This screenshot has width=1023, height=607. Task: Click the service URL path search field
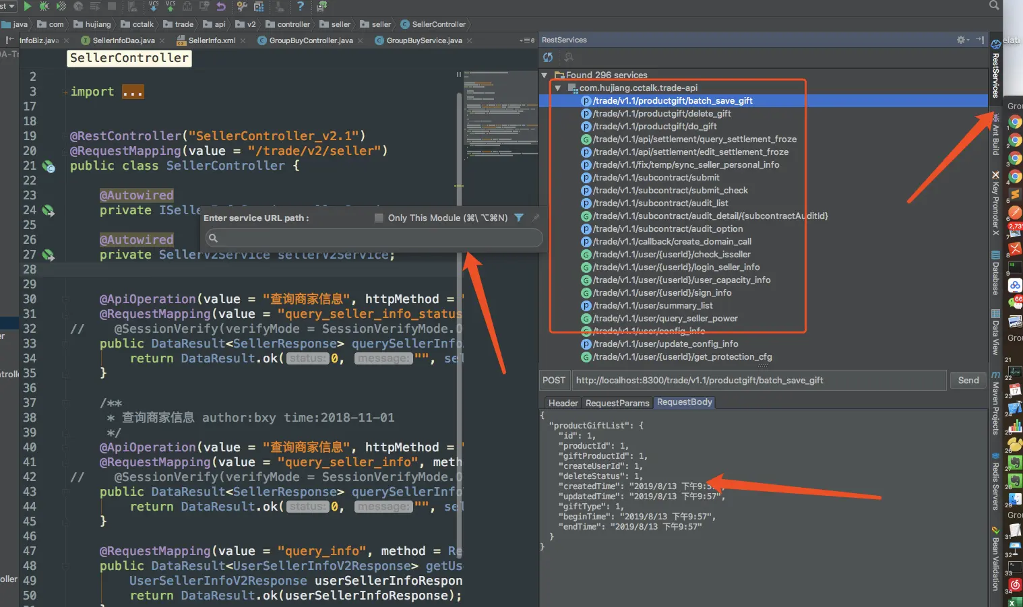click(x=373, y=238)
